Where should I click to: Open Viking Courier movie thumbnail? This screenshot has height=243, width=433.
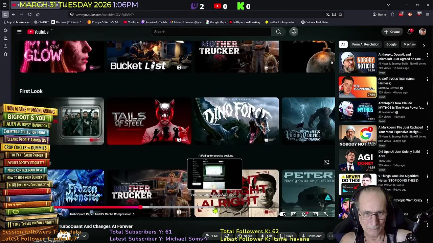[x=309, y=121]
